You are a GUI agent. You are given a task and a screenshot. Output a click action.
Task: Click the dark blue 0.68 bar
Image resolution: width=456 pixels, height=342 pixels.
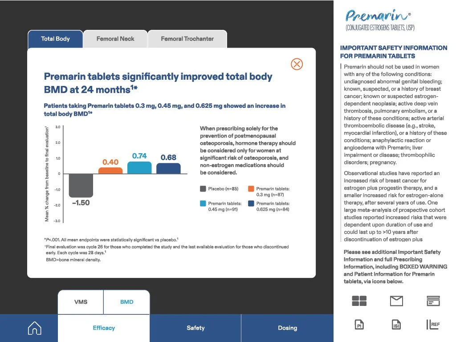(x=168, y=168)
